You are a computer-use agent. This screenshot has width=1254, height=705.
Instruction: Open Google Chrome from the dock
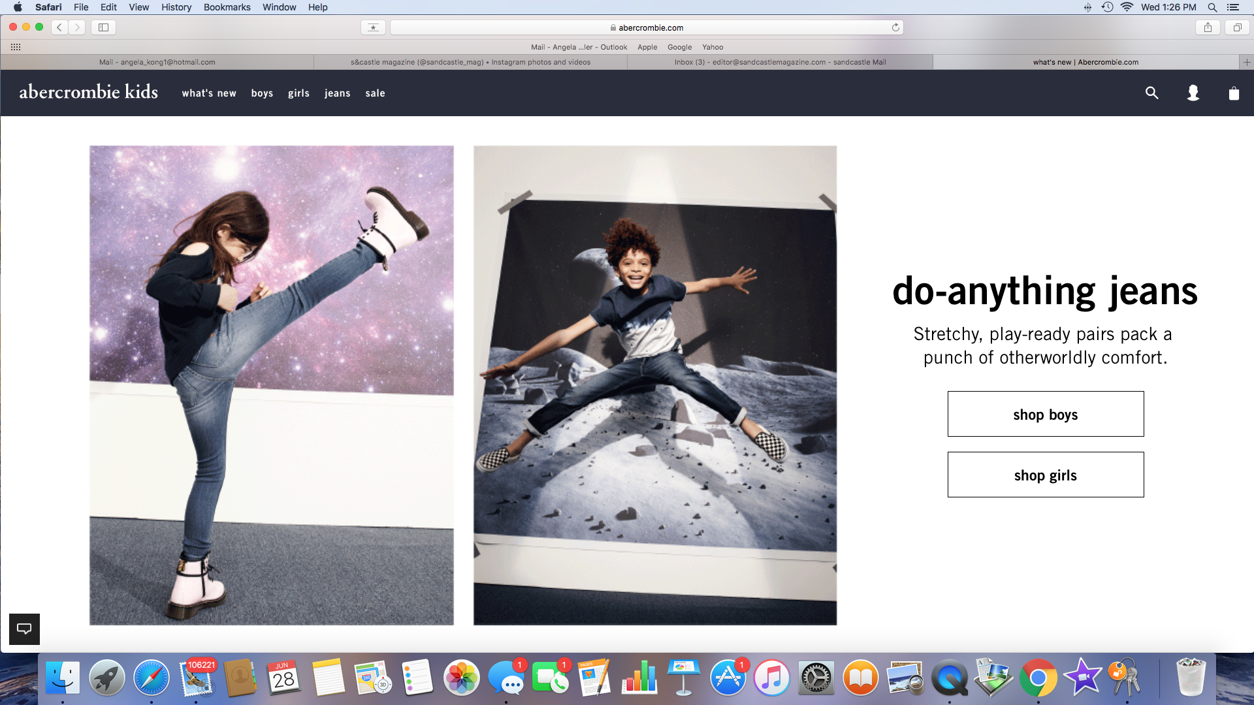(1038, 678)
